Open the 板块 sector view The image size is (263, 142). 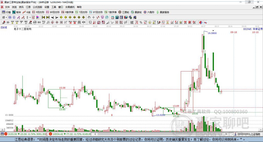[16, 12]
